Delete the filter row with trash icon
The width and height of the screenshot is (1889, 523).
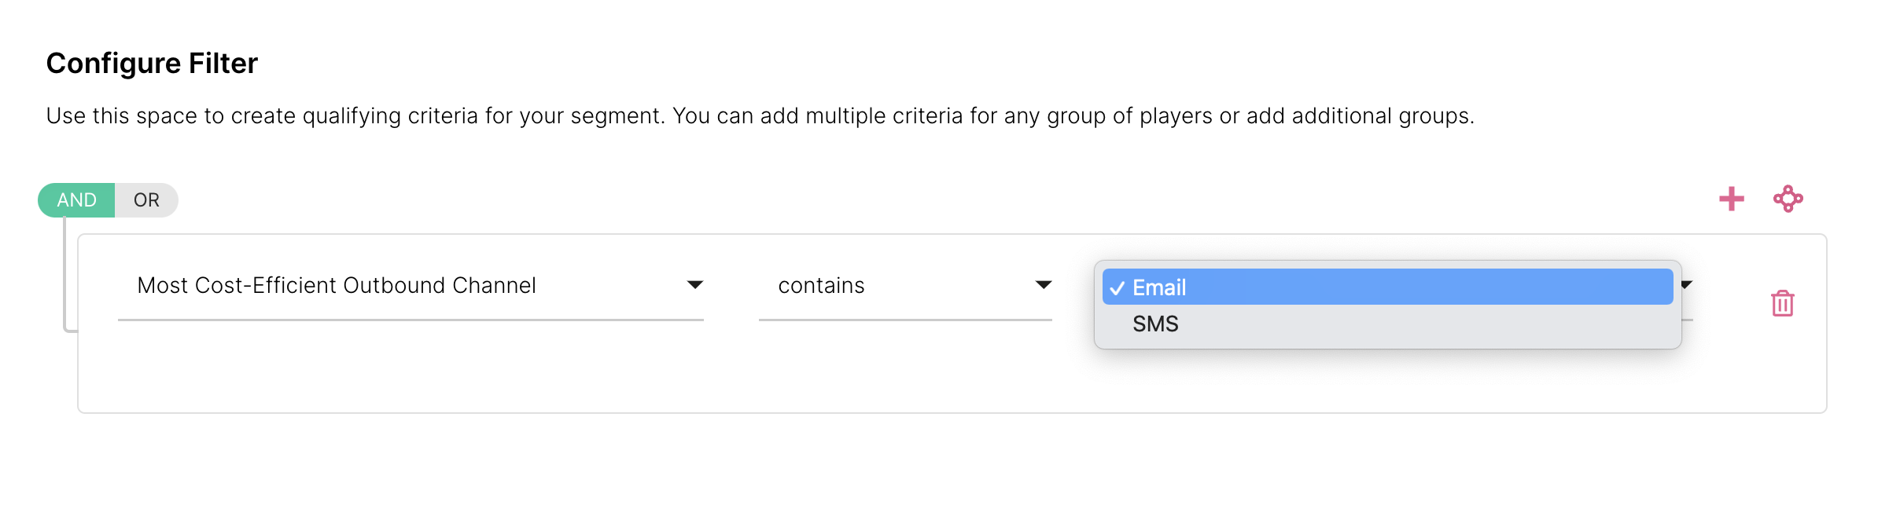tap(1782, 303)
